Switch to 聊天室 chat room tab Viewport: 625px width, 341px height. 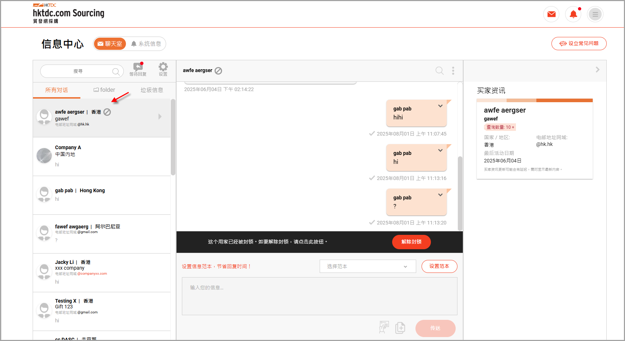[x=110, y=44]
